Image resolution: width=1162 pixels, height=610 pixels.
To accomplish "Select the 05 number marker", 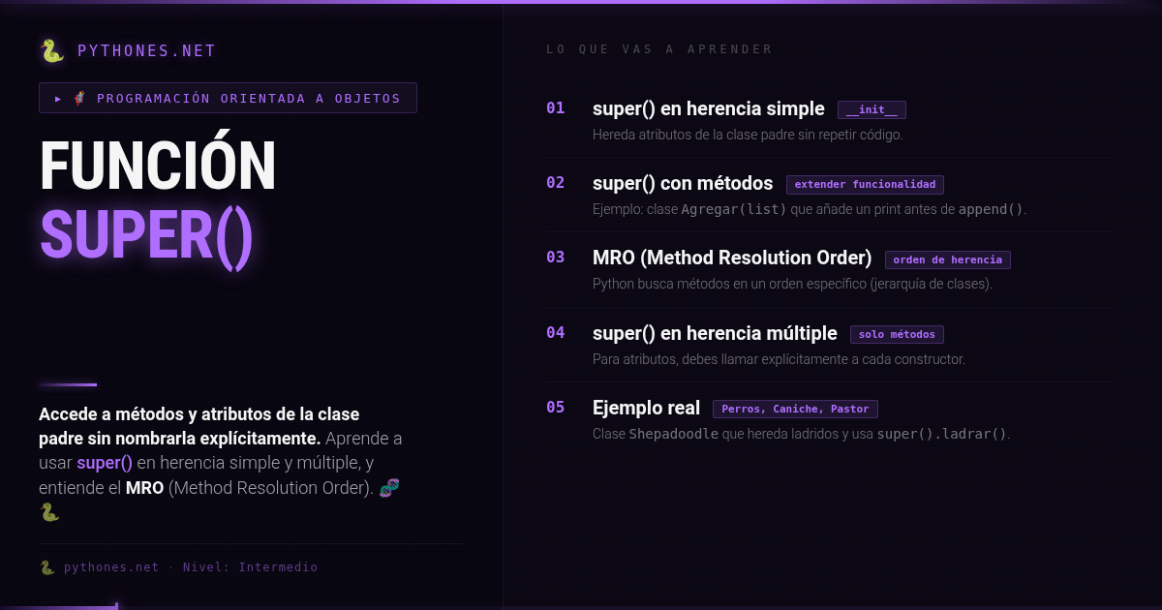I will 555,408.
